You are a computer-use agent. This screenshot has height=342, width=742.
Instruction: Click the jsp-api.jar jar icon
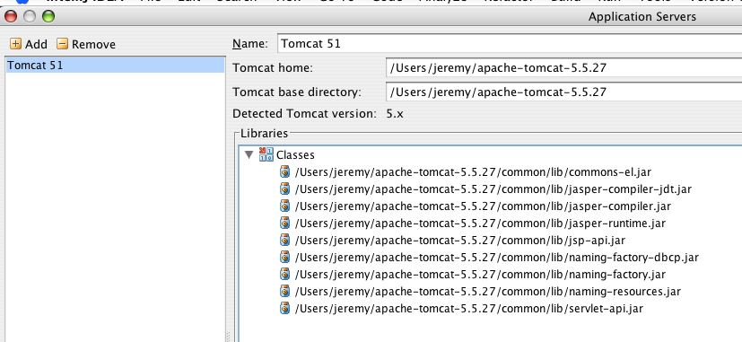coord(284,240)
